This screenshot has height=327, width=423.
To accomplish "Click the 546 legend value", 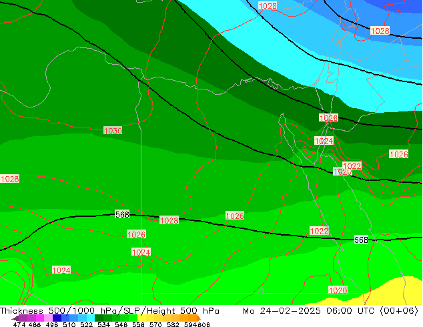I will coord(121,324).
